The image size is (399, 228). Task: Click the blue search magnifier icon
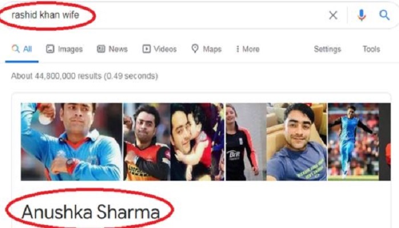click(x=384, y=15)
